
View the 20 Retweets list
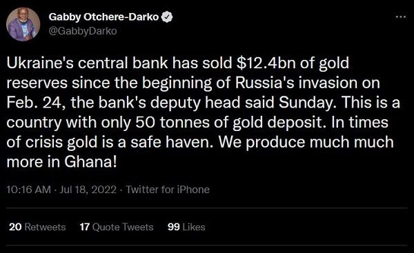pos(37,227)
